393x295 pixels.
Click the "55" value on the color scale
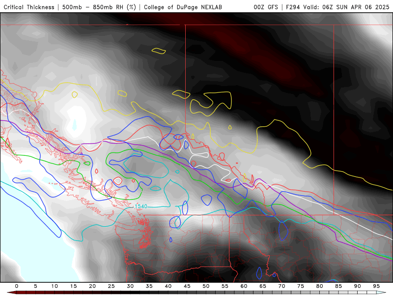[225, 286]
